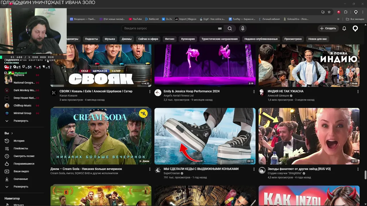The image size is (367, 206).
Task: Play the кеды с выдвижными коньками thumbnail
Action: point(205,136)
